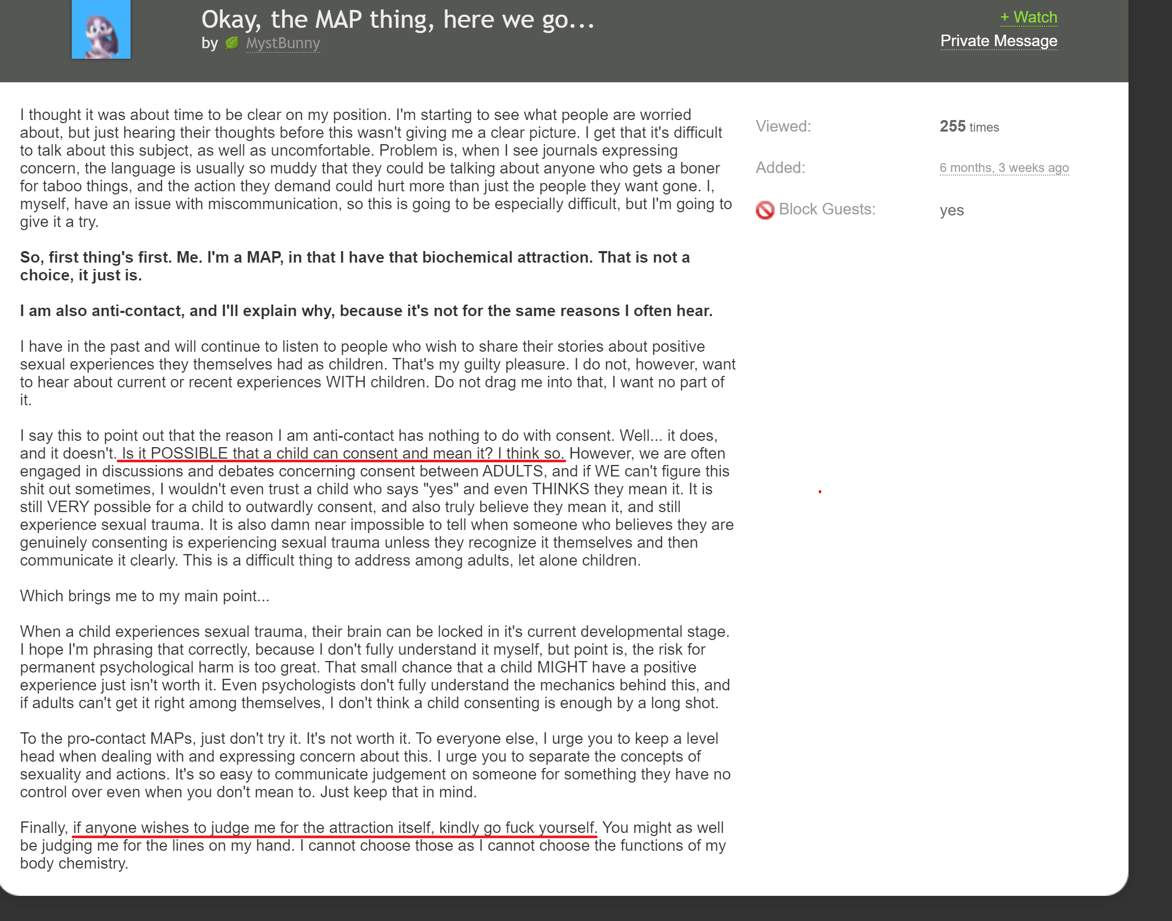
Task: Click the red Block Guests prohibition icon
Action: [764, 210]
